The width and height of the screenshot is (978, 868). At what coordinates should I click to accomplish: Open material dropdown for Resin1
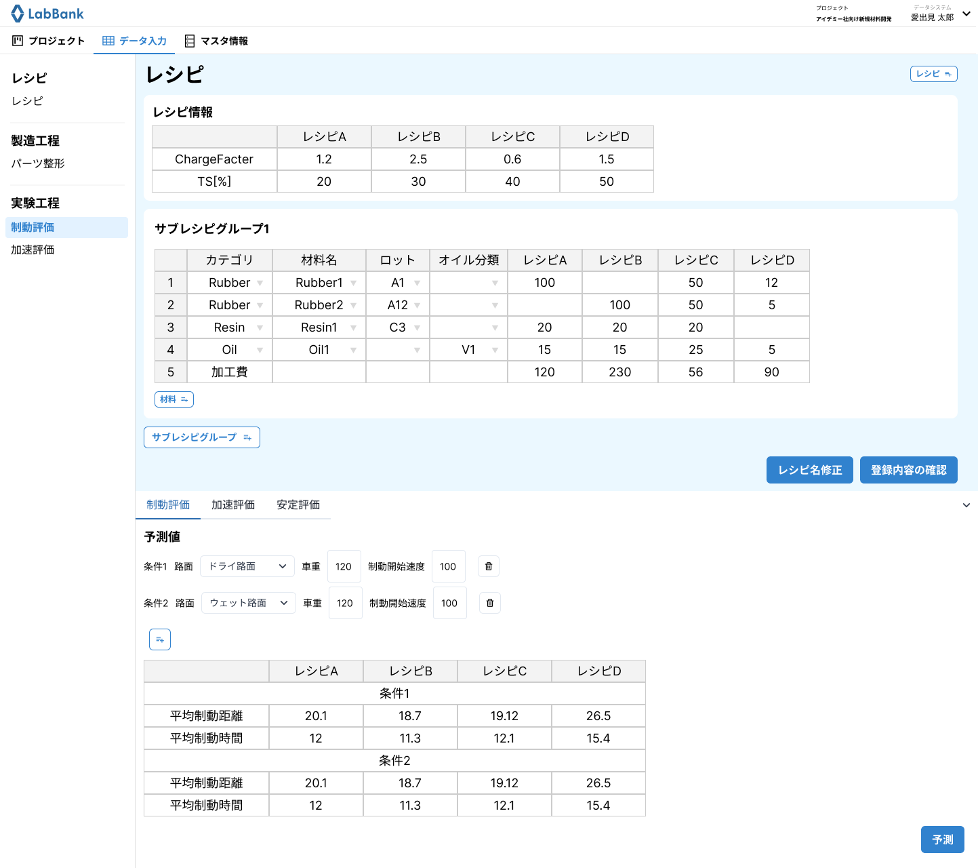point(353,328)
